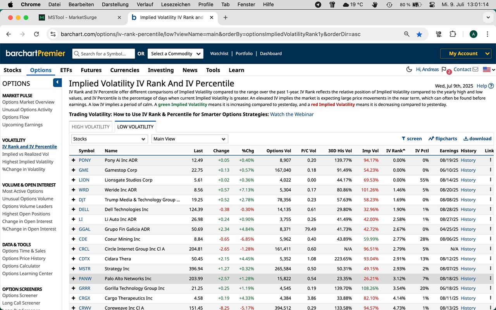Switch to High Volatility tab
This screenshot has height=310, width=496.
coord(91,127)
